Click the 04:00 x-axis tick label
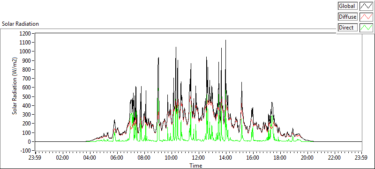The width and height of the screenshot is (375, 169). pos(90,158)
